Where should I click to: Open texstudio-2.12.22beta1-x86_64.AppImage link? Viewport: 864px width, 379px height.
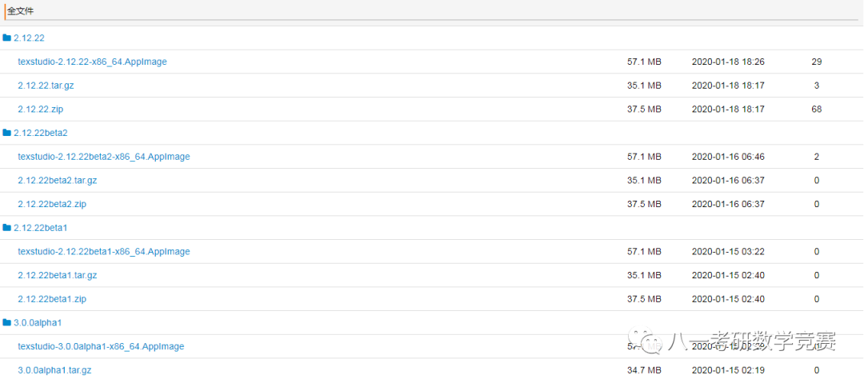click(x=103, y=251)
